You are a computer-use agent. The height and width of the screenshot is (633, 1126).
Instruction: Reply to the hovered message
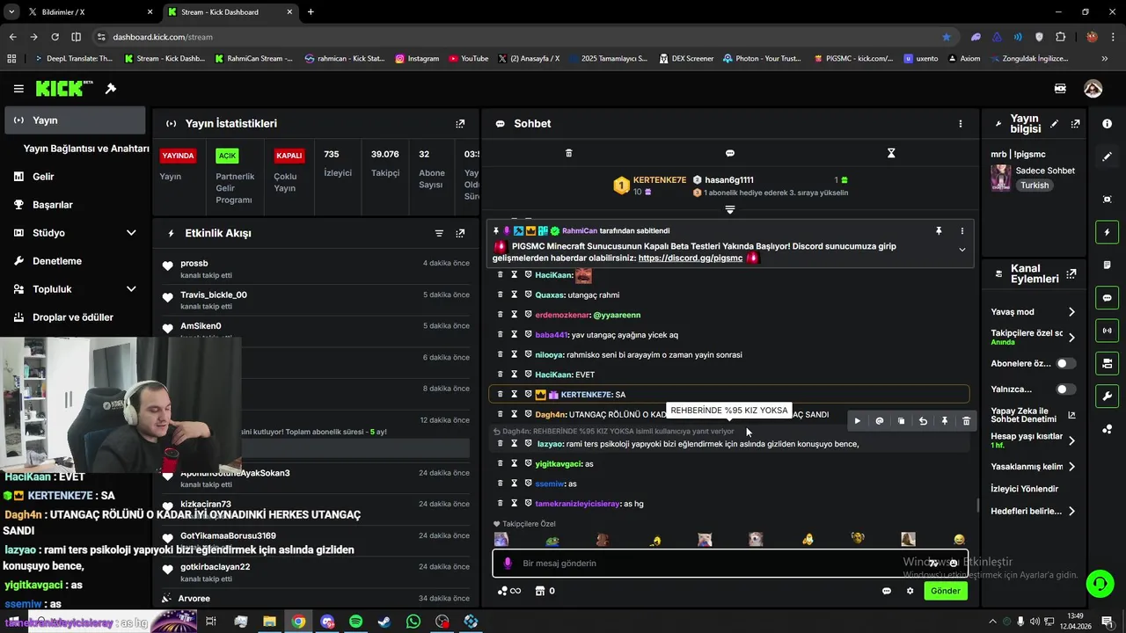point(923,421)
